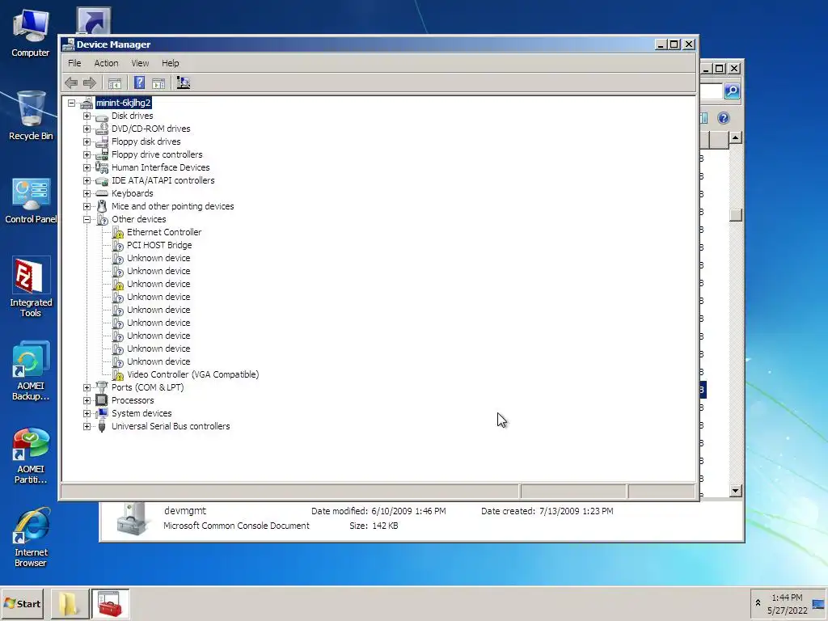
Task: Click scroll up arrow in background window
Action: click(x=736, y=137)
